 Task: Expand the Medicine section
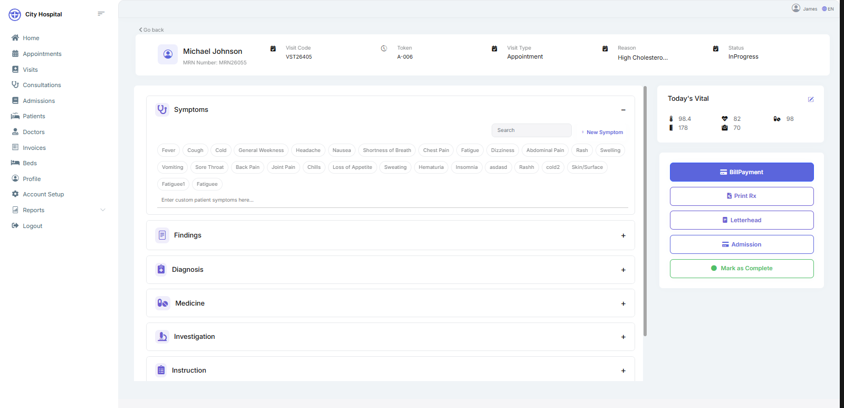click(623, 303)
